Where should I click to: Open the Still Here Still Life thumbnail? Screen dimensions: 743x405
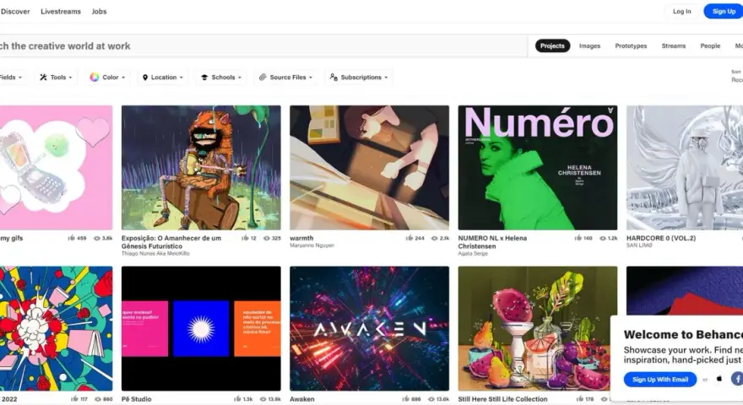click(537, 329)
